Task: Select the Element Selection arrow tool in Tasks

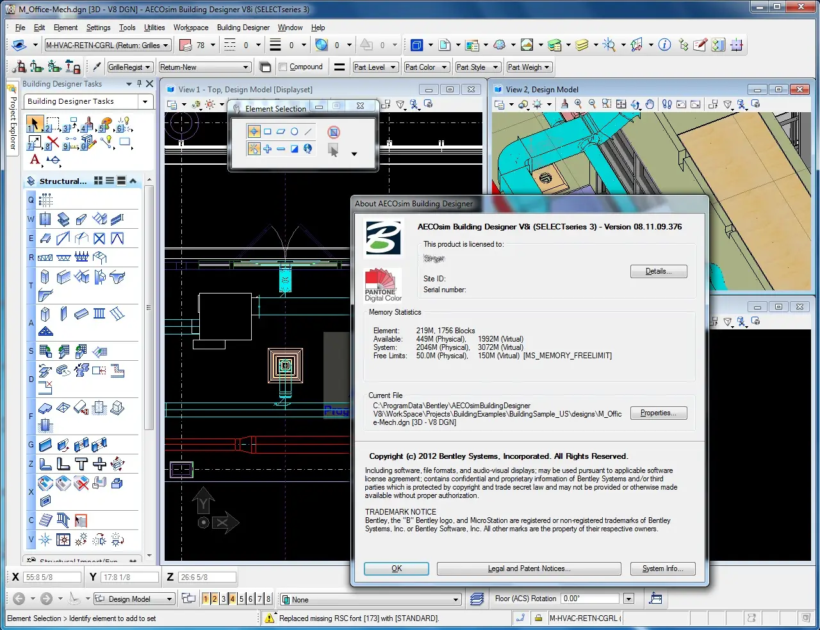Action: 35,123
